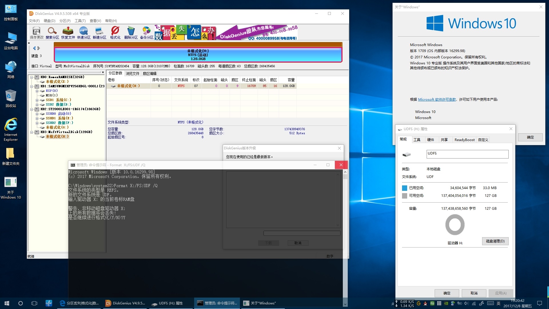
Task: Collapse the HD1 Samsung disk tree node
Action: click(32, 86)
